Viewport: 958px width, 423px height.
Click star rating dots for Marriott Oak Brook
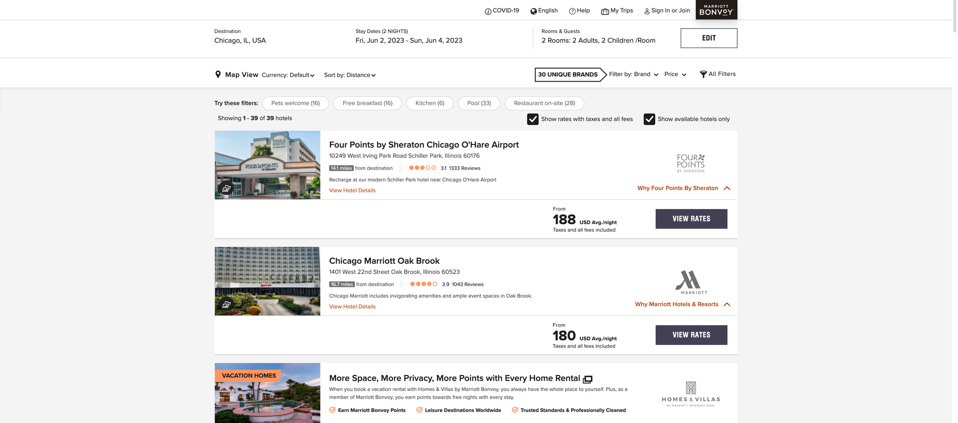(424, 284)
